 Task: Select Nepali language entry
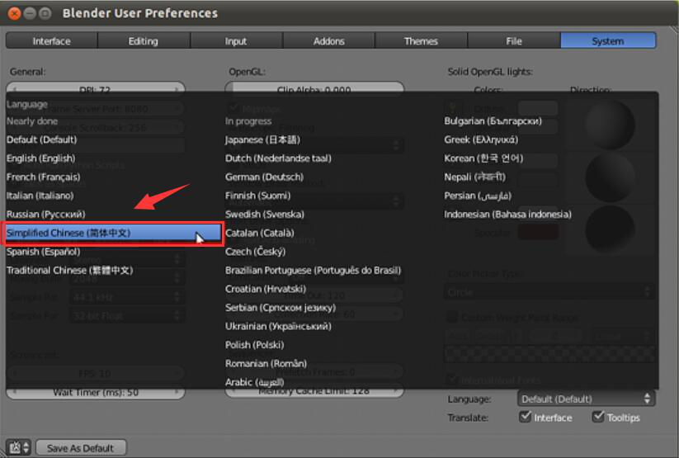click(x=474, y=177)
